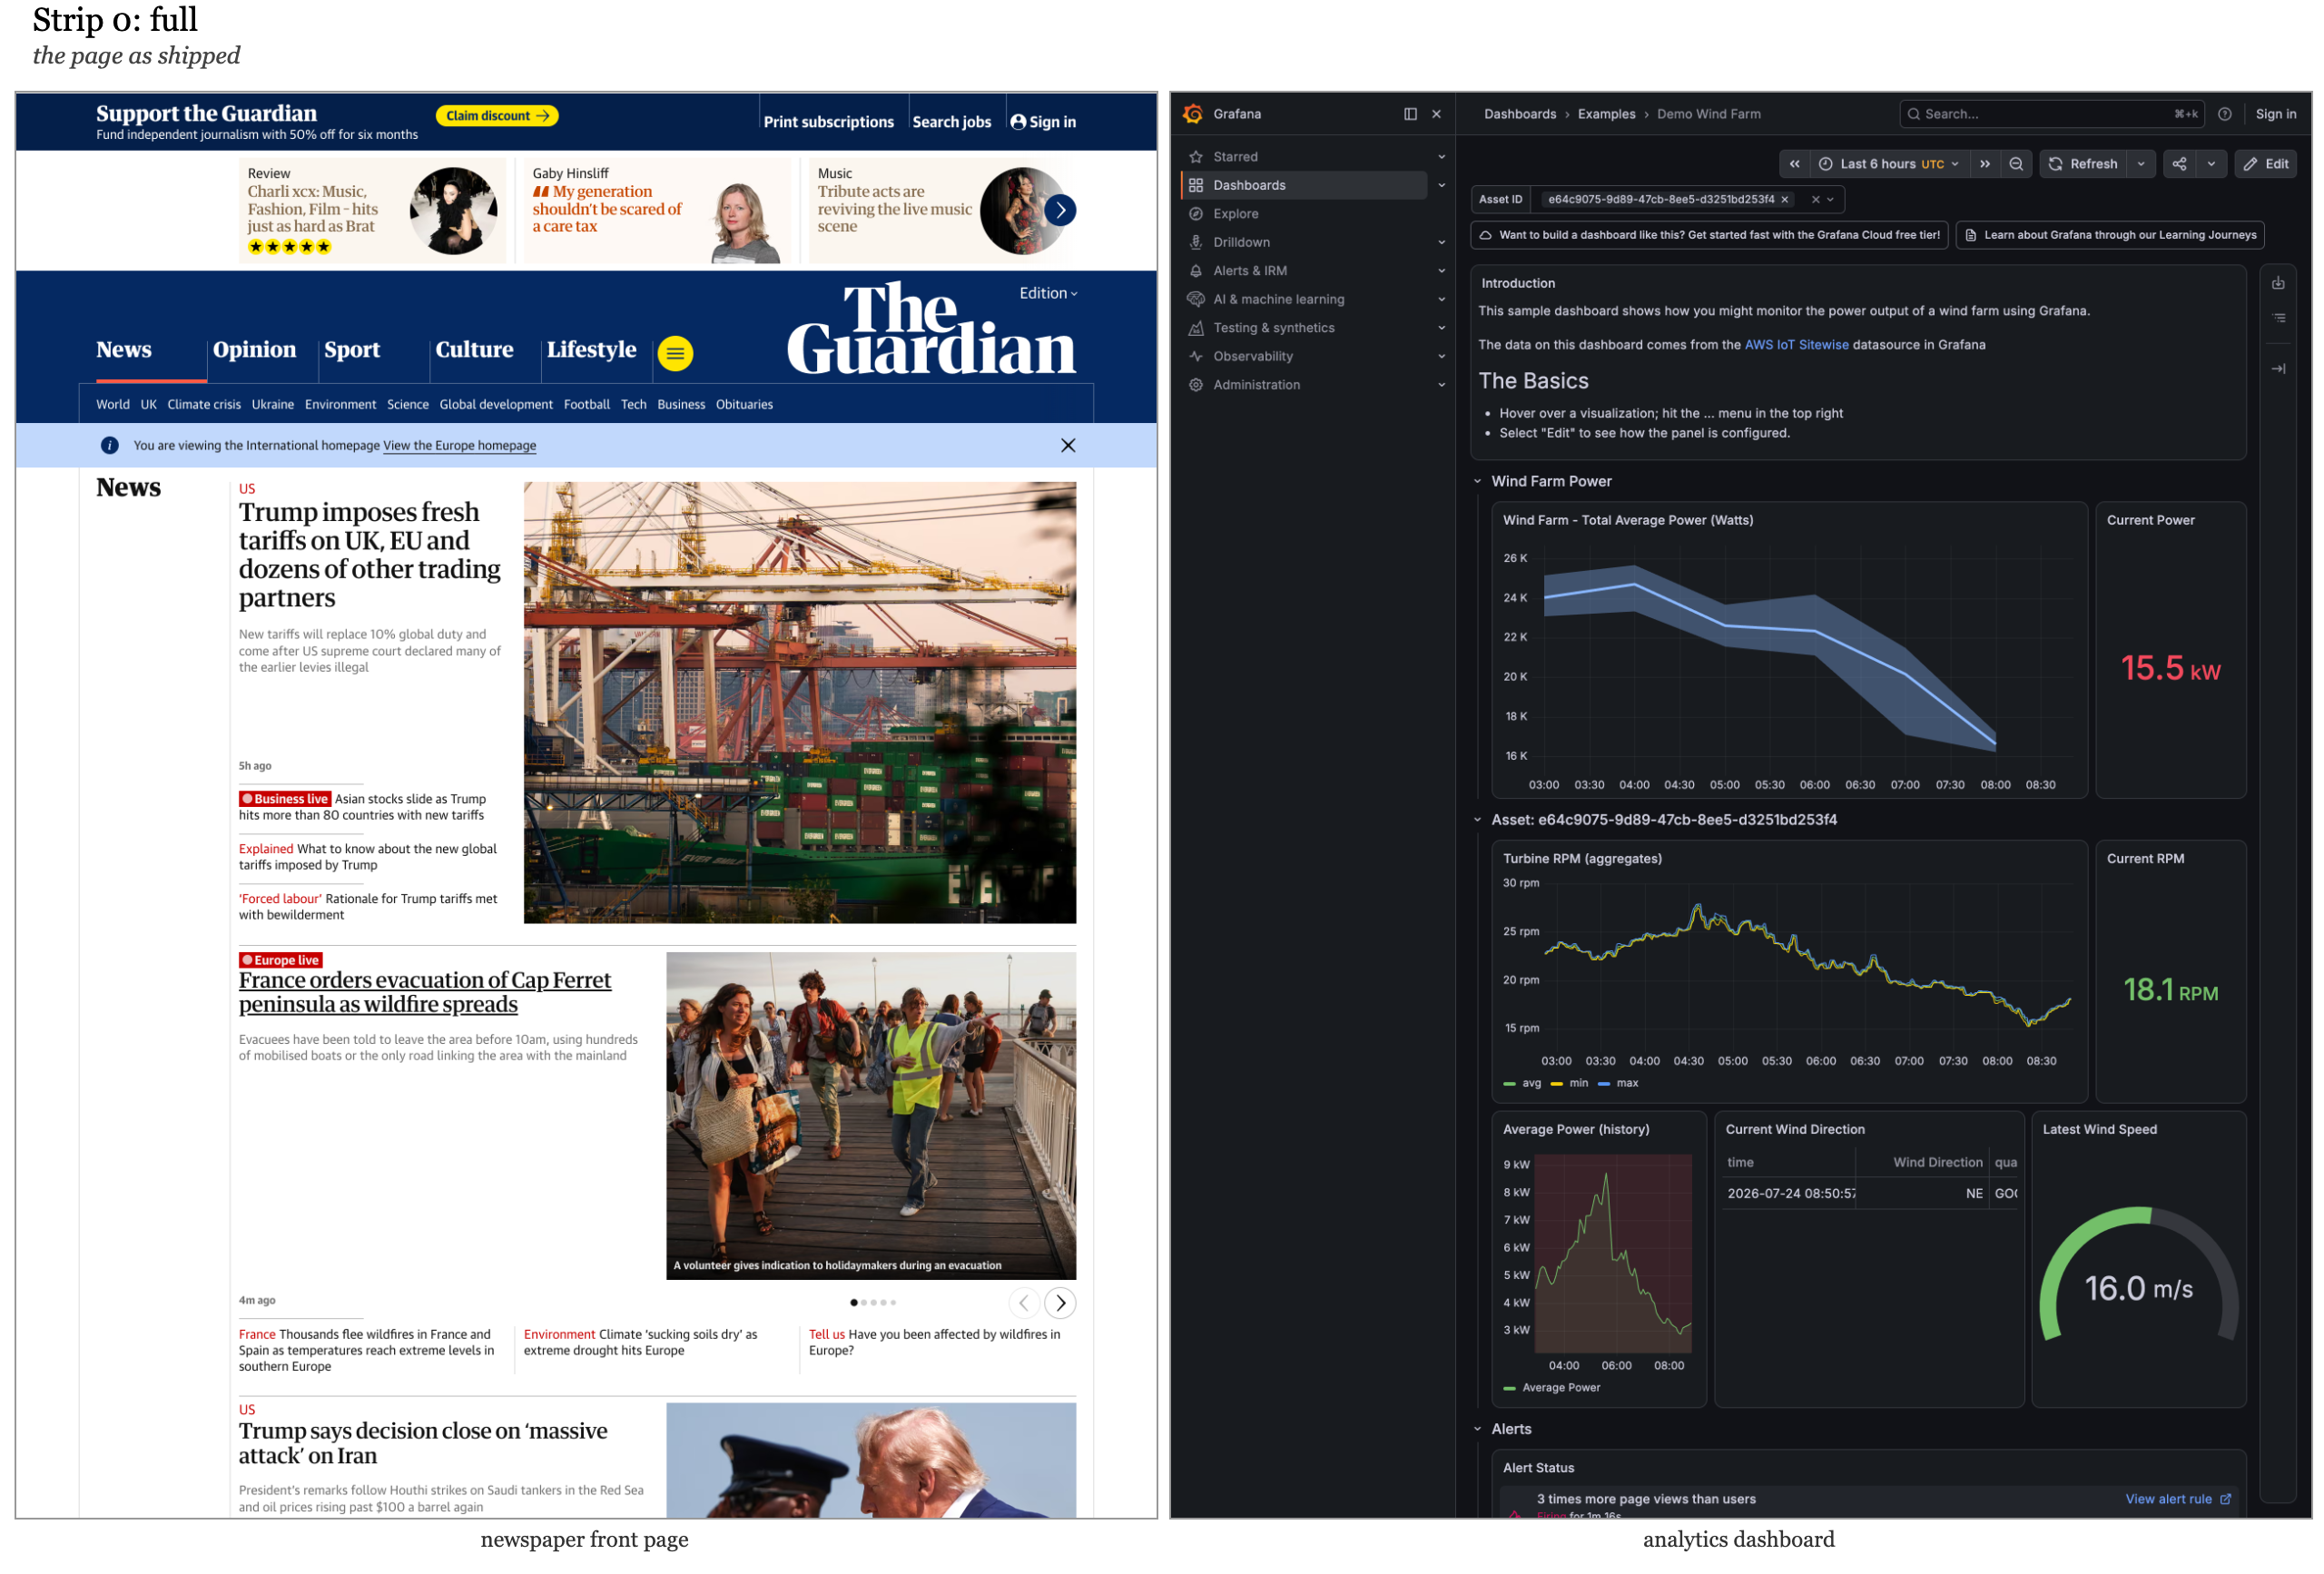Remove the e64c9075 Asset ID value chip
The width and height of the screenshot is (2324, 1574).
click(1785, 200)
